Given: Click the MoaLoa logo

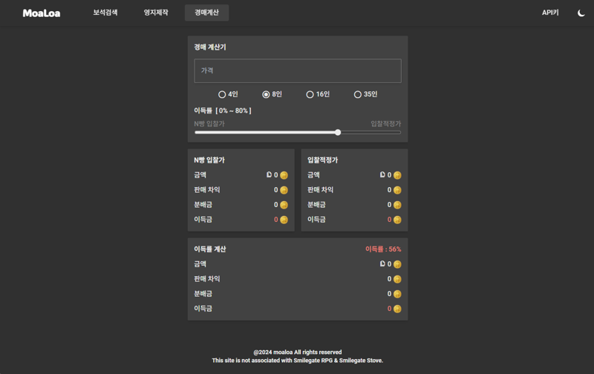Looking at the screenshot, I should point(42,13).
